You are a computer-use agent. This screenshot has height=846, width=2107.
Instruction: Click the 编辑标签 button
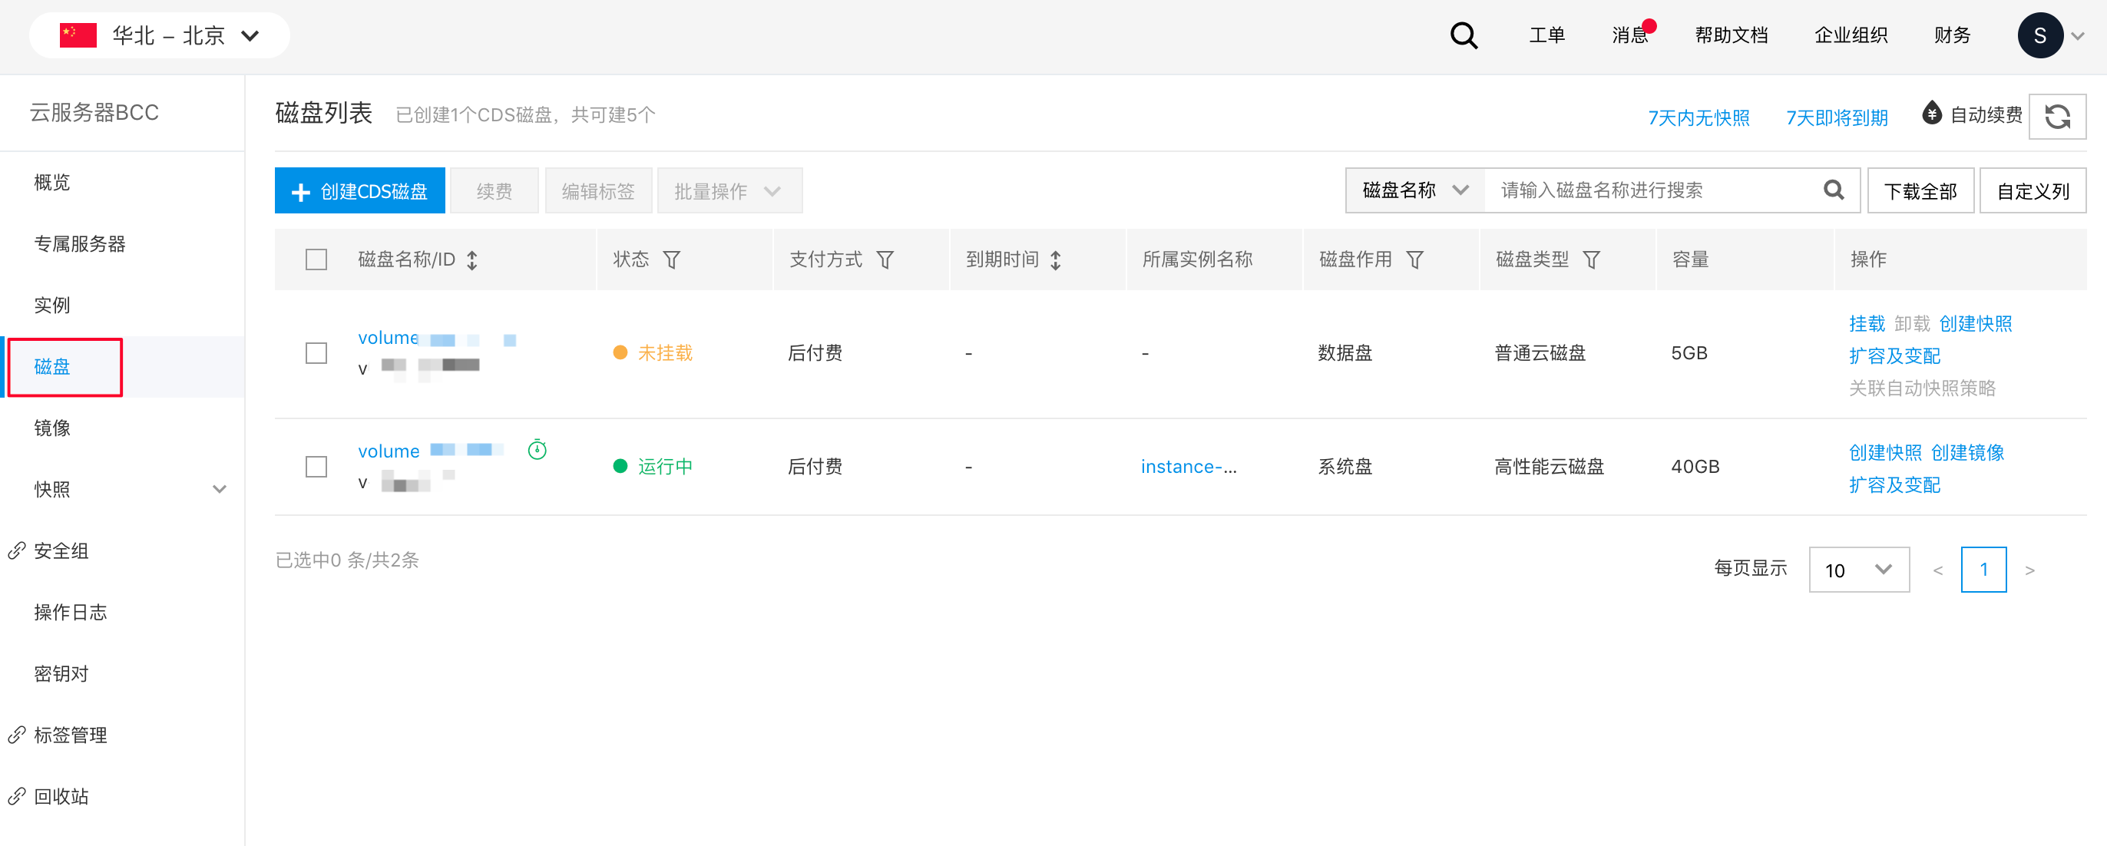coord(598,190)
